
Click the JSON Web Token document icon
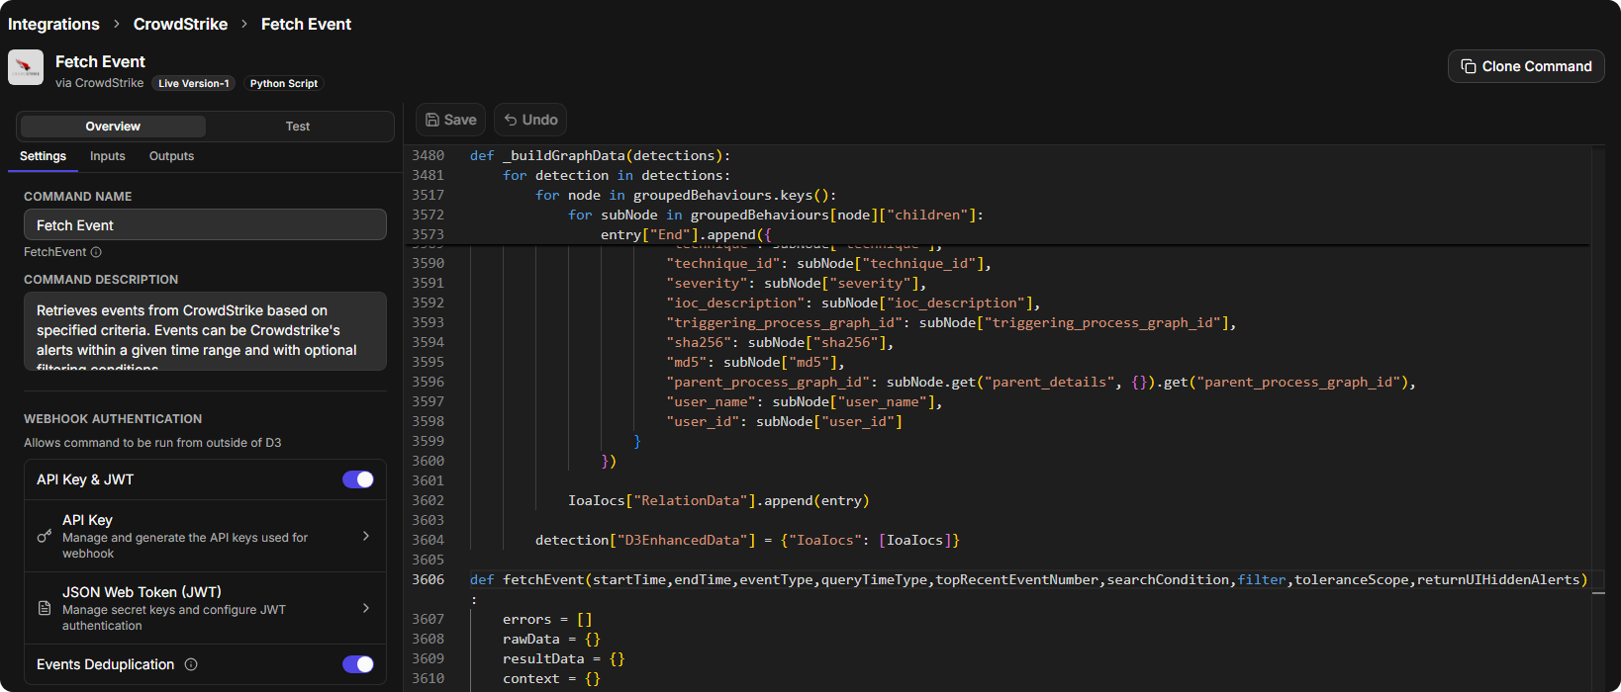point(44,608)
